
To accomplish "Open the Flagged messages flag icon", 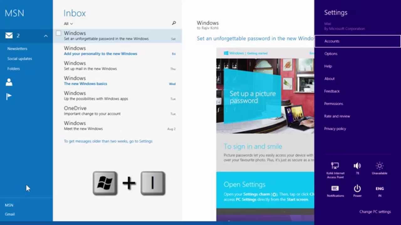I will coord(9,97).
